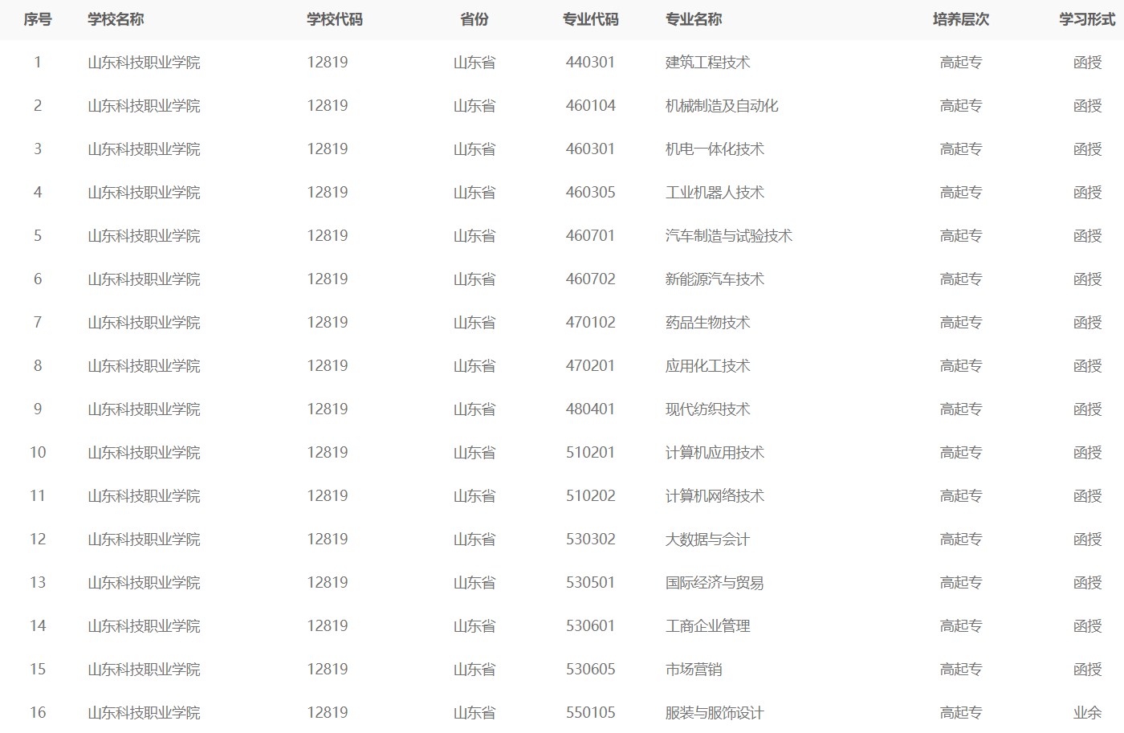Click 山东省 in the 大数据与会计 row
The height and width of the screenshot is (733, 1124).
click(474, 540)
